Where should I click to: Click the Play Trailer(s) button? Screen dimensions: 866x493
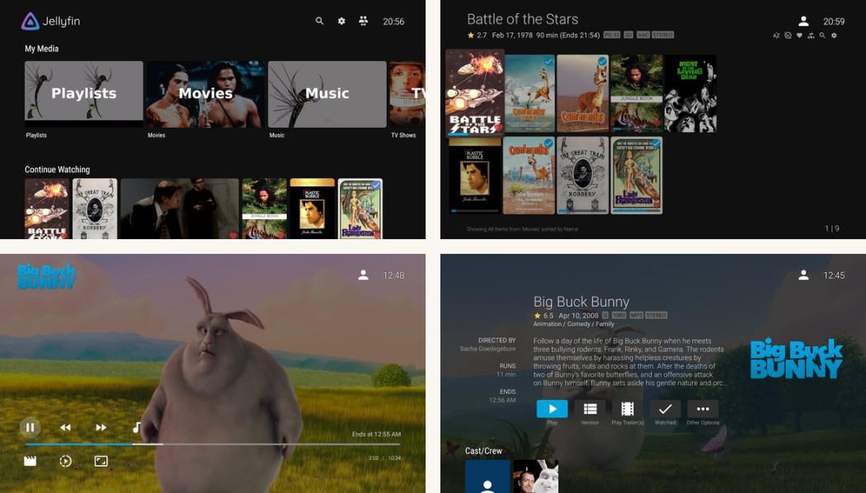pyautogui.click(x=628, y=409)
